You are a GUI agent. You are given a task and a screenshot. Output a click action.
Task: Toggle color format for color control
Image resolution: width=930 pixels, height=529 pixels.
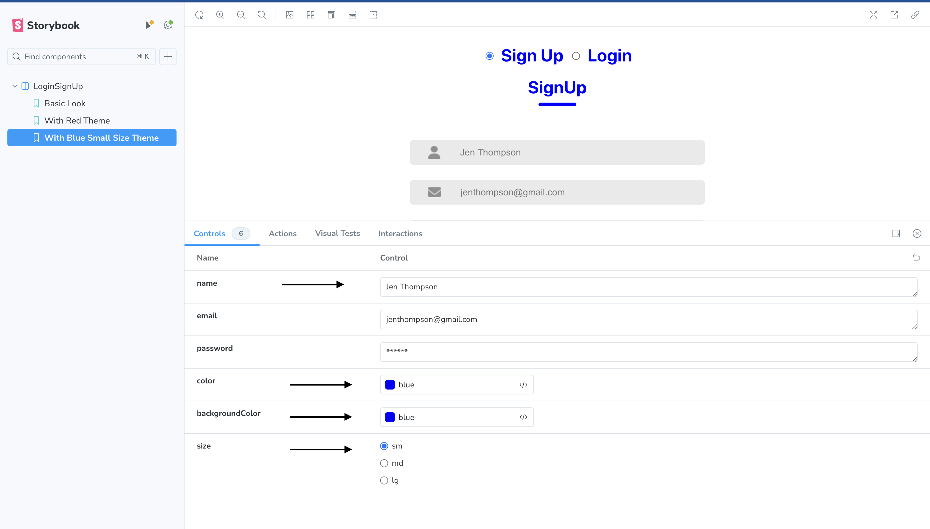[x=523, y=385]
